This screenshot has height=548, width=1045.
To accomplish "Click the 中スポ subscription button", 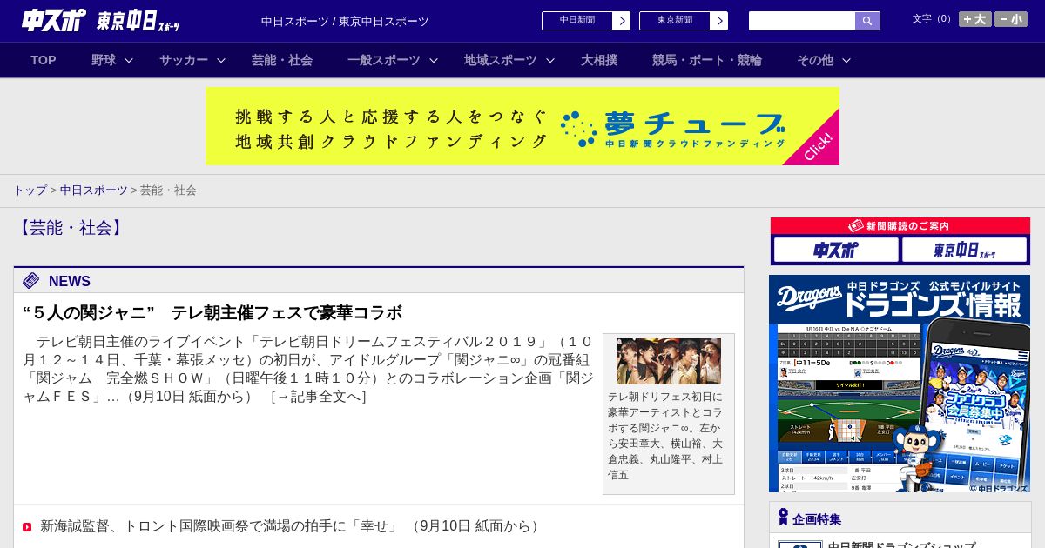I will pos(836,250).
